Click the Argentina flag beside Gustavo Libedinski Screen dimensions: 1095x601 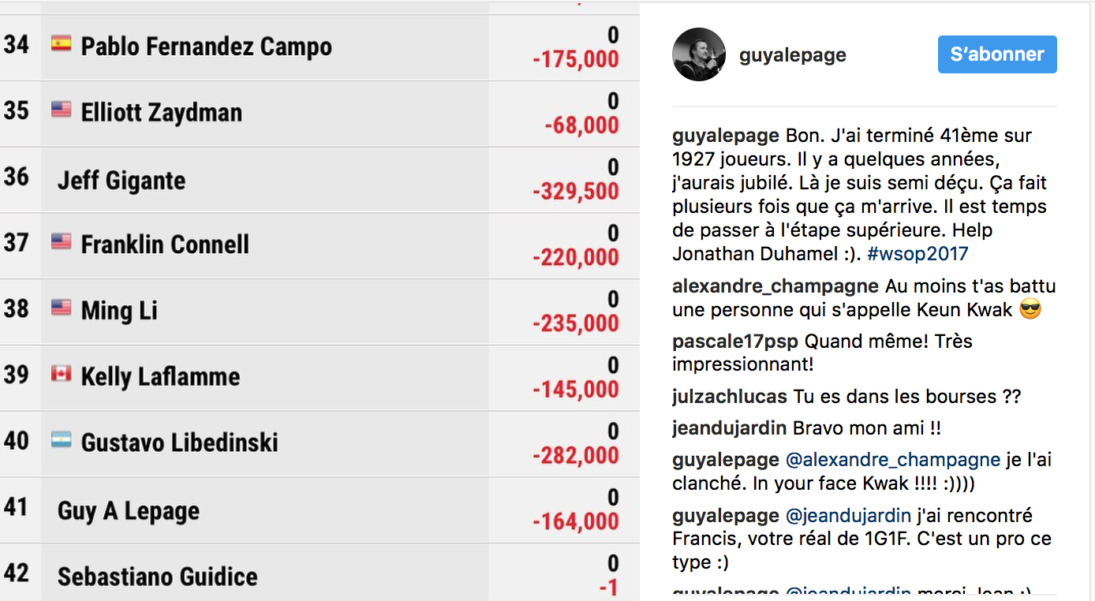tap(61, 440)
